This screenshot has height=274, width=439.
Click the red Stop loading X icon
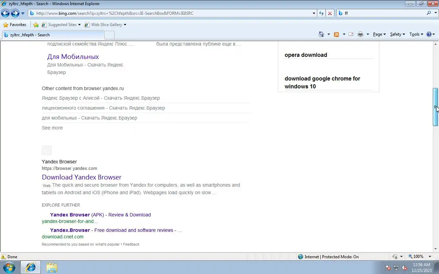tap(330, 13)
